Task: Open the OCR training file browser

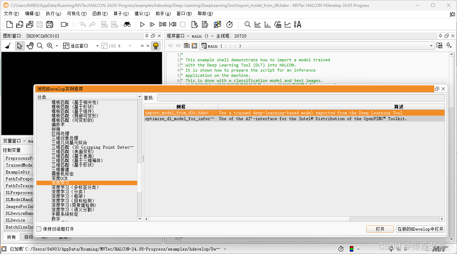Action: click(297, 24)
